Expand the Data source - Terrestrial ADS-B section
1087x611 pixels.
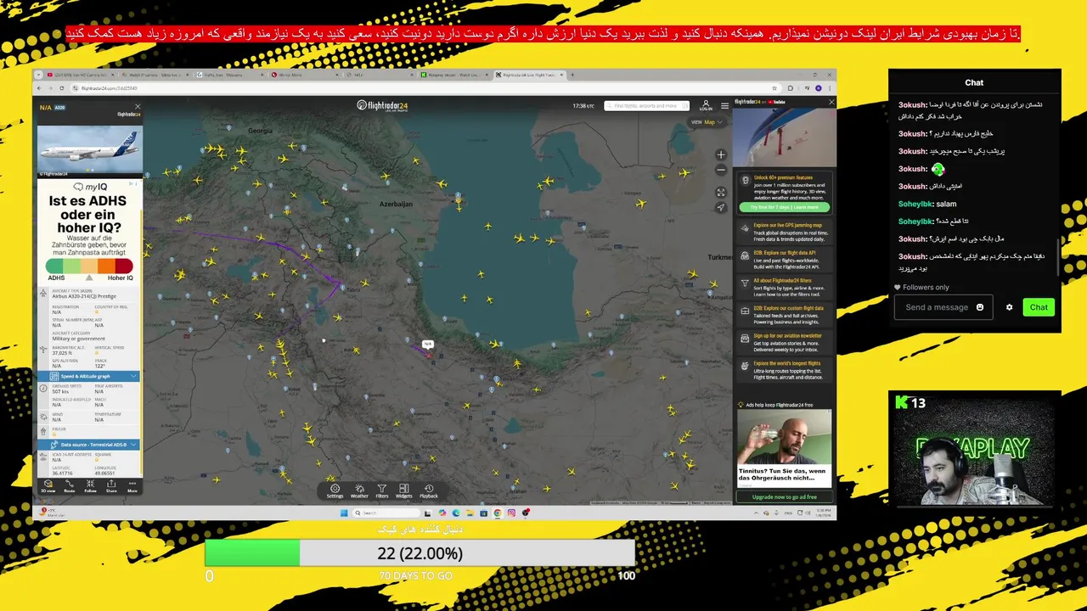88,444
